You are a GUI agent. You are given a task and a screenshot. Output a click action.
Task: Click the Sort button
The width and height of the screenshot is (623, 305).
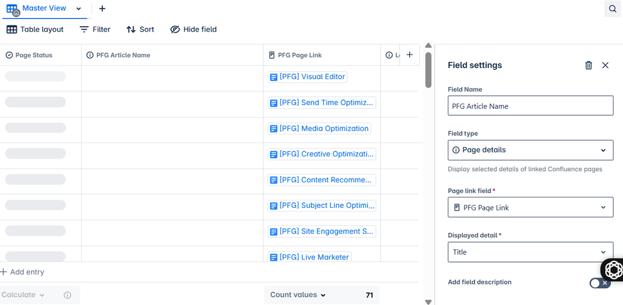point(140,29)
